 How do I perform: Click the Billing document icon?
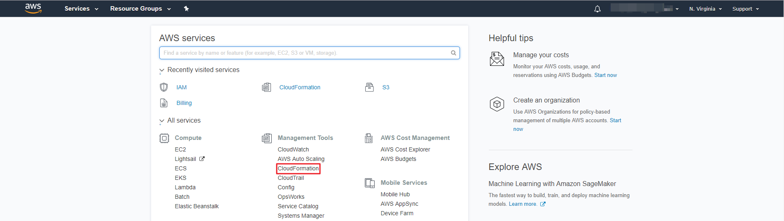point(164,103)
